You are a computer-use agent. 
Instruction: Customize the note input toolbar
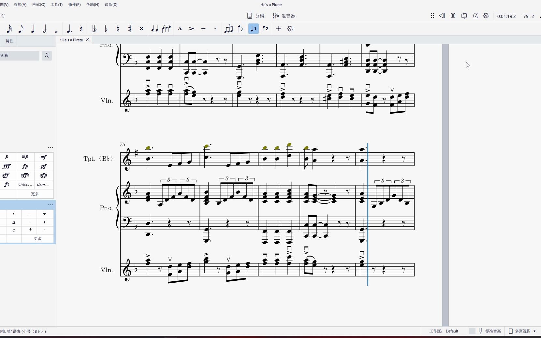[290, 29]
